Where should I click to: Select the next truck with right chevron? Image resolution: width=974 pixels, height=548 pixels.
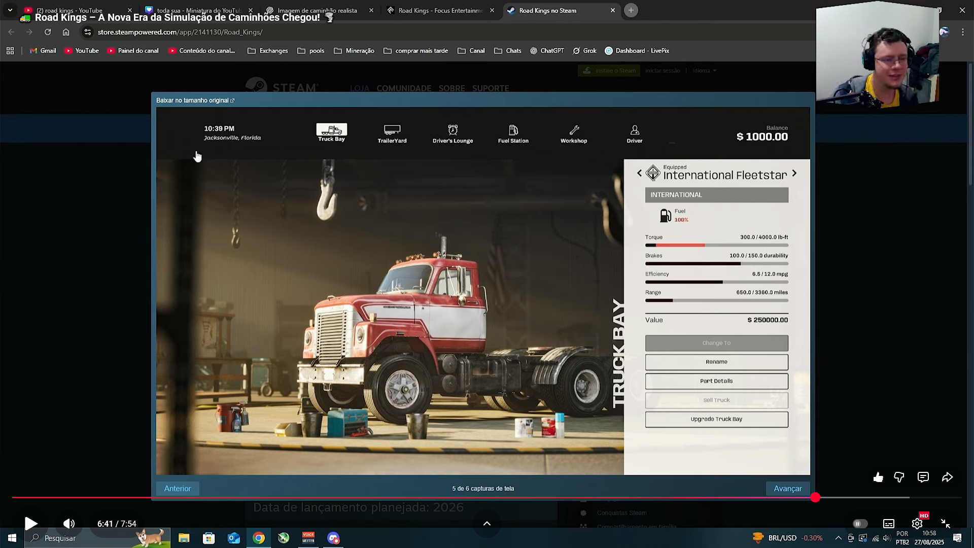coord(794,173)
